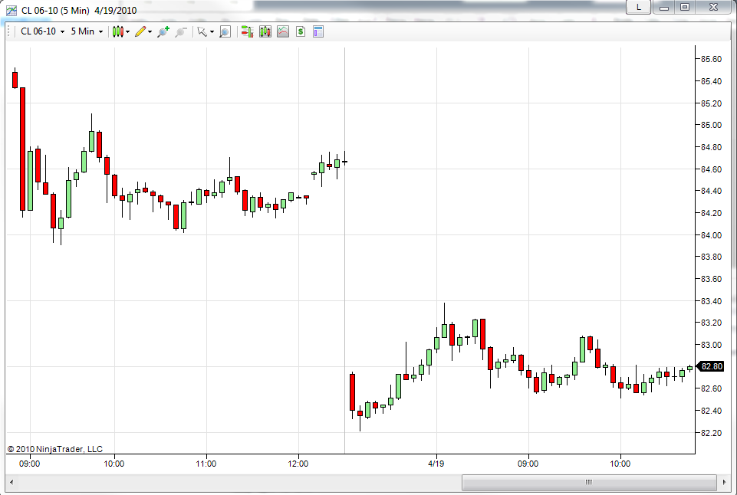This screenshot has width=737, height=495.
Task: Select the cursor pointer tool icon
Action: [x=202, y=31]
